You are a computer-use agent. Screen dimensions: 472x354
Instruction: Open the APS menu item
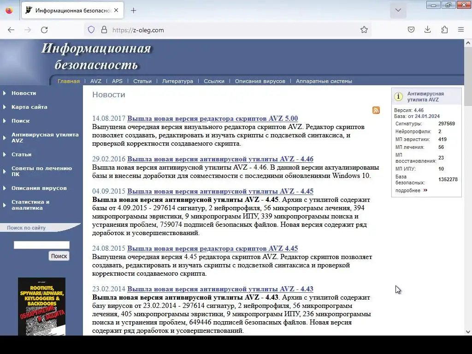point(117,81)
